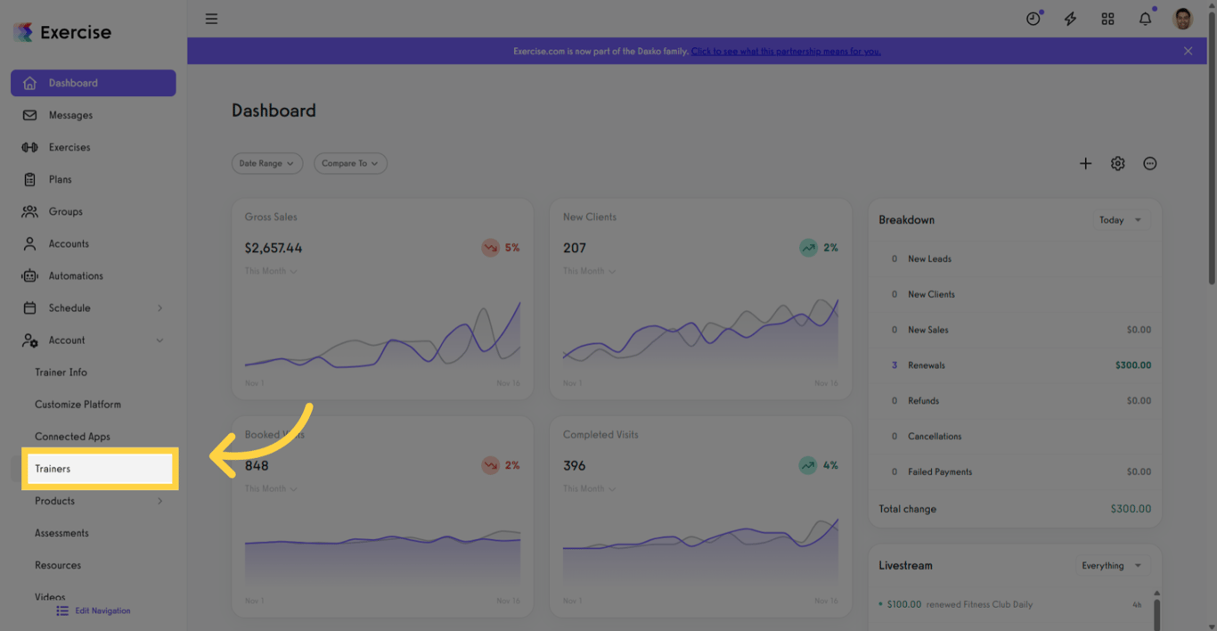Screen dimensions: 1217x631
Task: Click the partnership announcement link in banner
Action: click(x=785, y=51)
